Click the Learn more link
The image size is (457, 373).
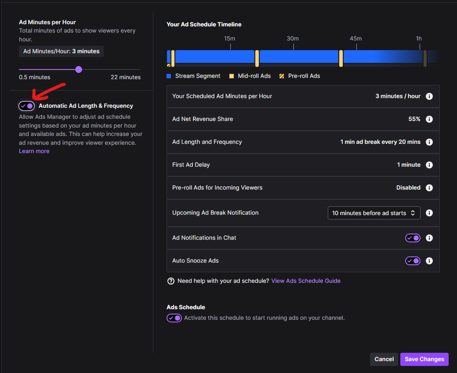coord(34,151)
